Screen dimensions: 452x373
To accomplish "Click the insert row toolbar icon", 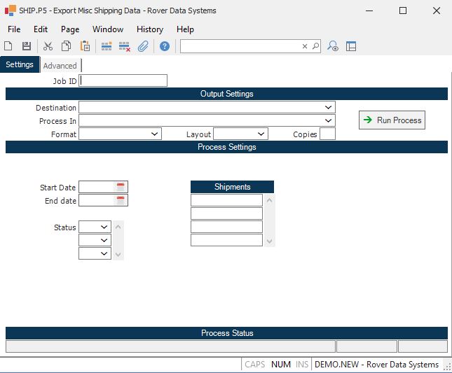I will [x=107, y=46].
